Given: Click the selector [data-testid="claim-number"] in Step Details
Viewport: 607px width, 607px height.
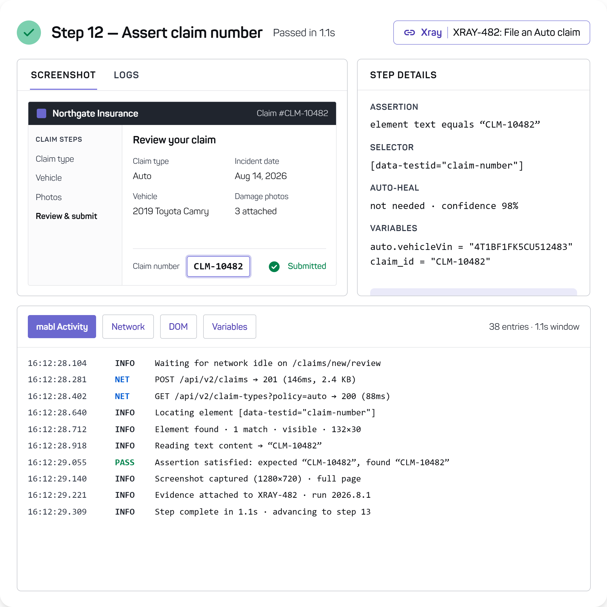Looking at the screenshot, I should coord(446,166).
